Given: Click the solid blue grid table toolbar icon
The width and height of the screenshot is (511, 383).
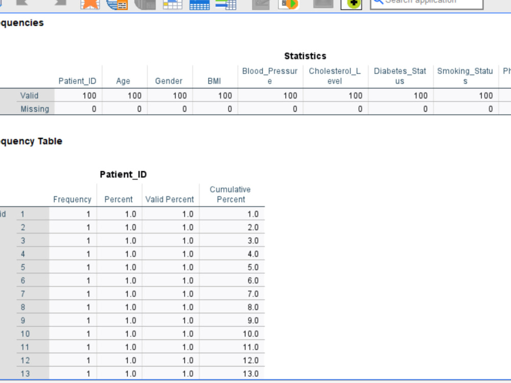Looking at the screenshot, I should [x=199, y=5].
